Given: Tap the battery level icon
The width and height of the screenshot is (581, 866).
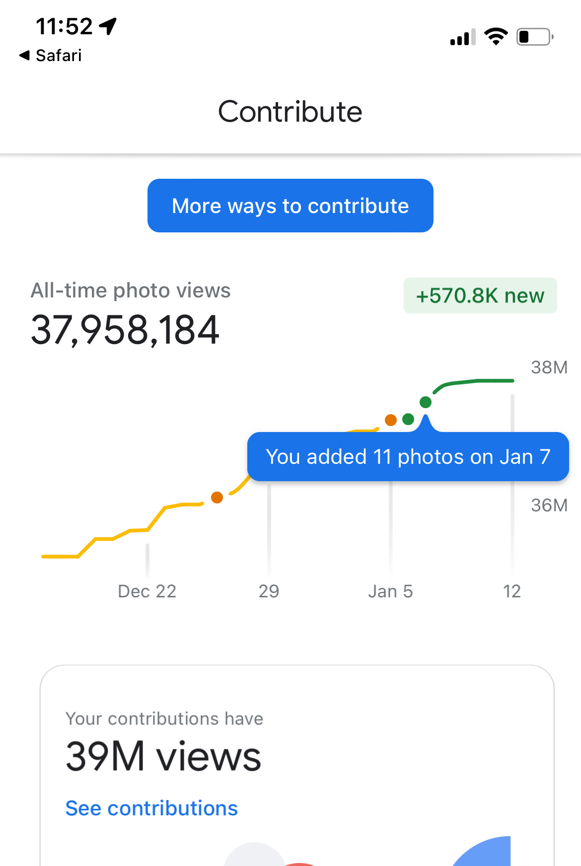Looking at the screenshot, I should point(535,37).
